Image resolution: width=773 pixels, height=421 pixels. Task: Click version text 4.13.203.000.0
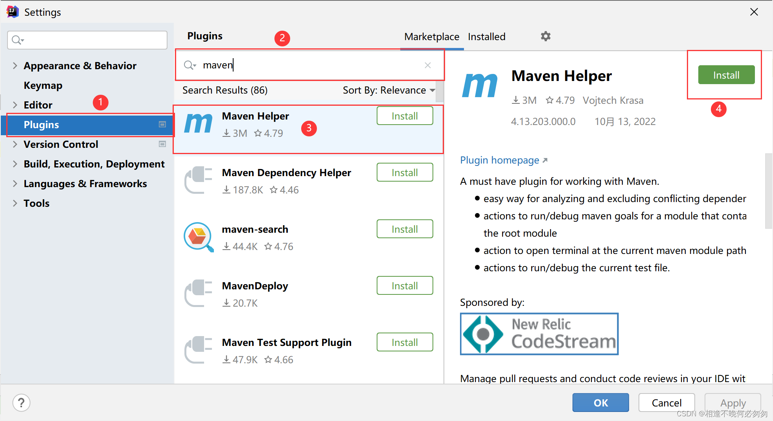543,121
